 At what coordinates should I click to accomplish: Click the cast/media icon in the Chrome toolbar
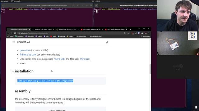tap(136, 33)
